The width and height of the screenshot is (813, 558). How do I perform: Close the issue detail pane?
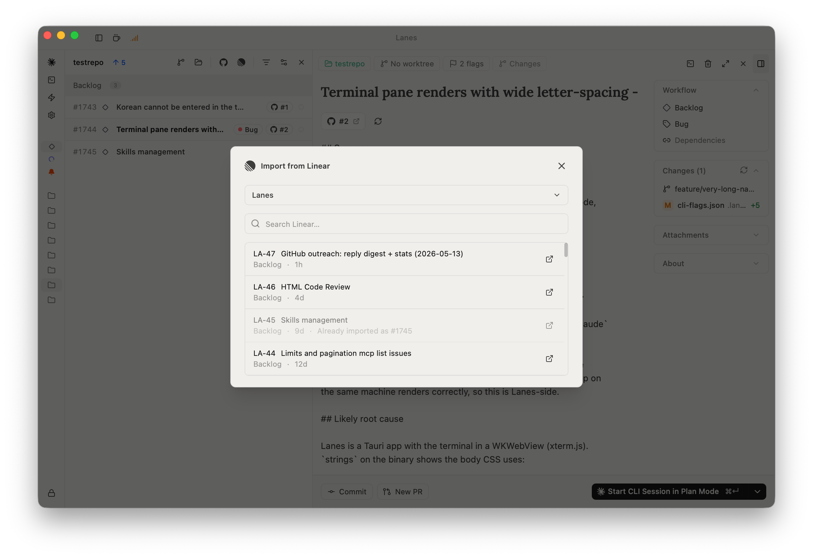(x=743, y=64)
